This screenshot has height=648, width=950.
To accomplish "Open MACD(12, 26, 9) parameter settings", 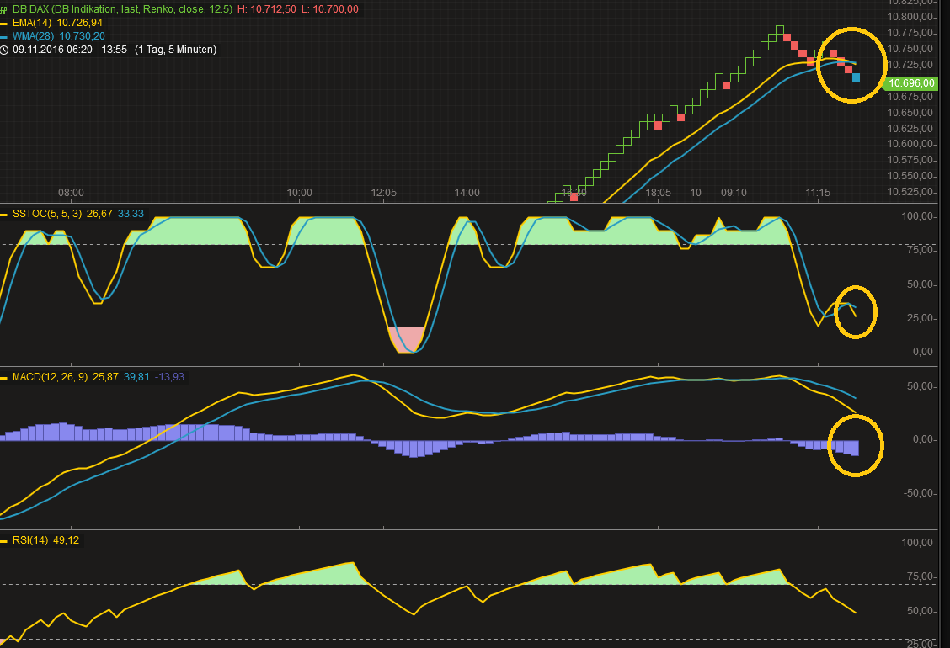I will click(x=49, y=376).
